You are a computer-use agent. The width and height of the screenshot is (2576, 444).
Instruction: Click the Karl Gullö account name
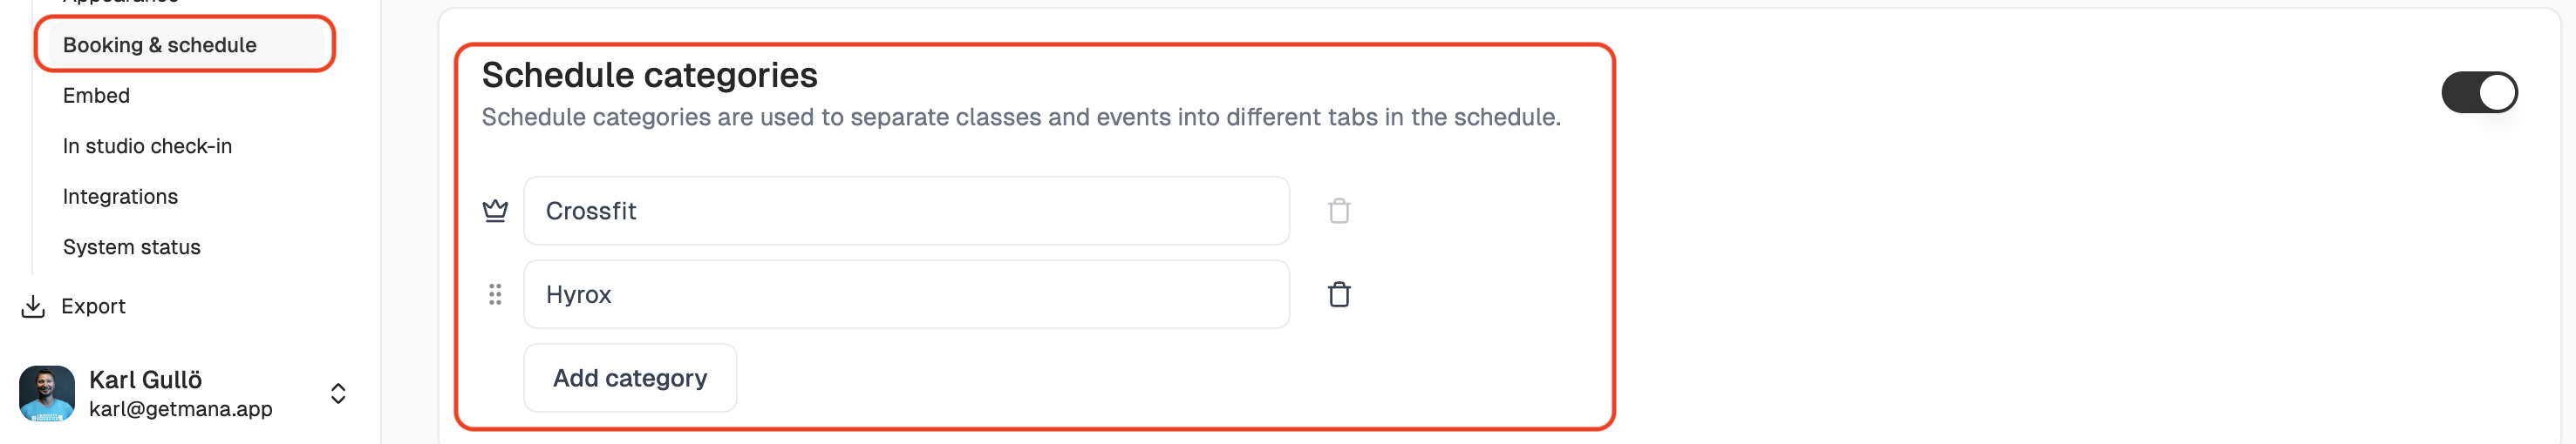click(x=145, y=380)
